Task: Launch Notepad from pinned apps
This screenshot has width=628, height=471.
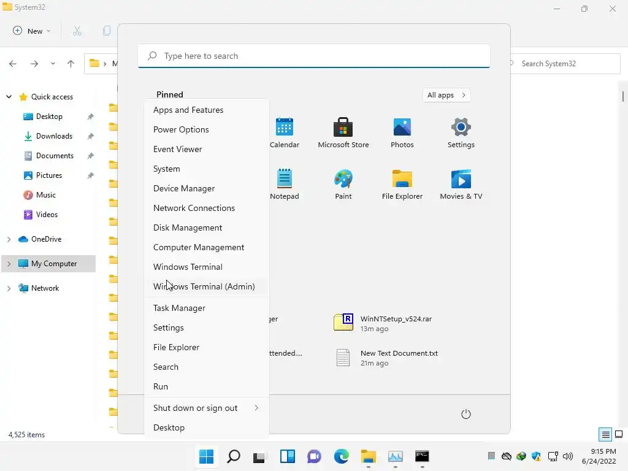Action: click(x=285, y=184)
